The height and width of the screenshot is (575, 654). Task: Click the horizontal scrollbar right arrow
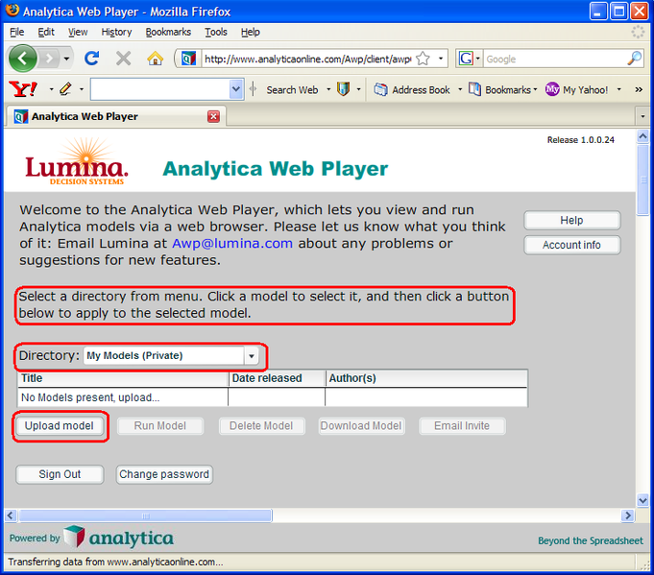tap(627, 515)
